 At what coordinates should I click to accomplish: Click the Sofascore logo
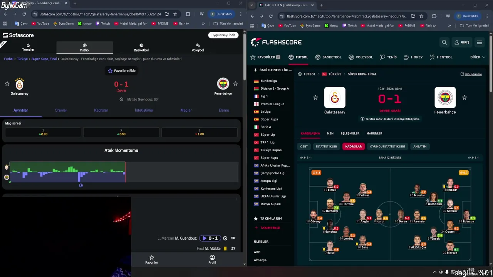point(18,35)
